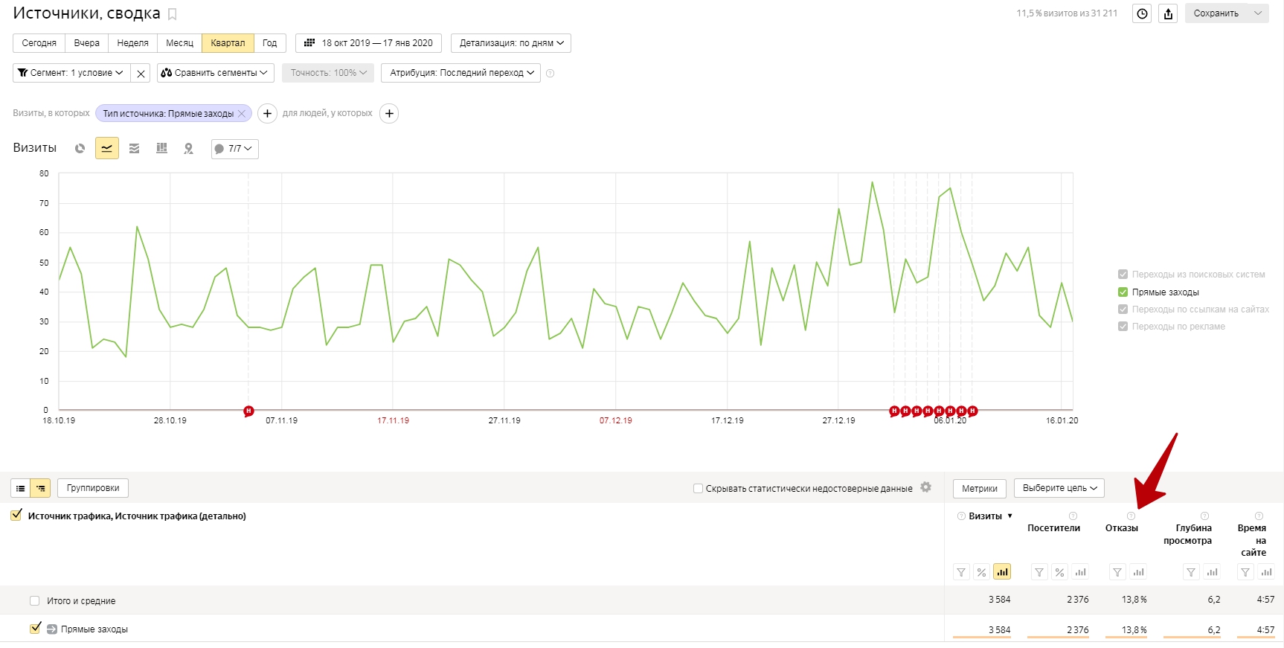Uncheck Прямые заходы in the chart legend

(1123, 292)
